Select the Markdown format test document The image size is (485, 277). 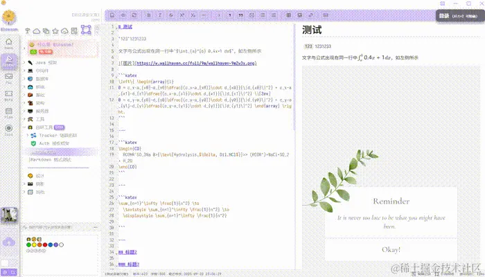(50, 159)
